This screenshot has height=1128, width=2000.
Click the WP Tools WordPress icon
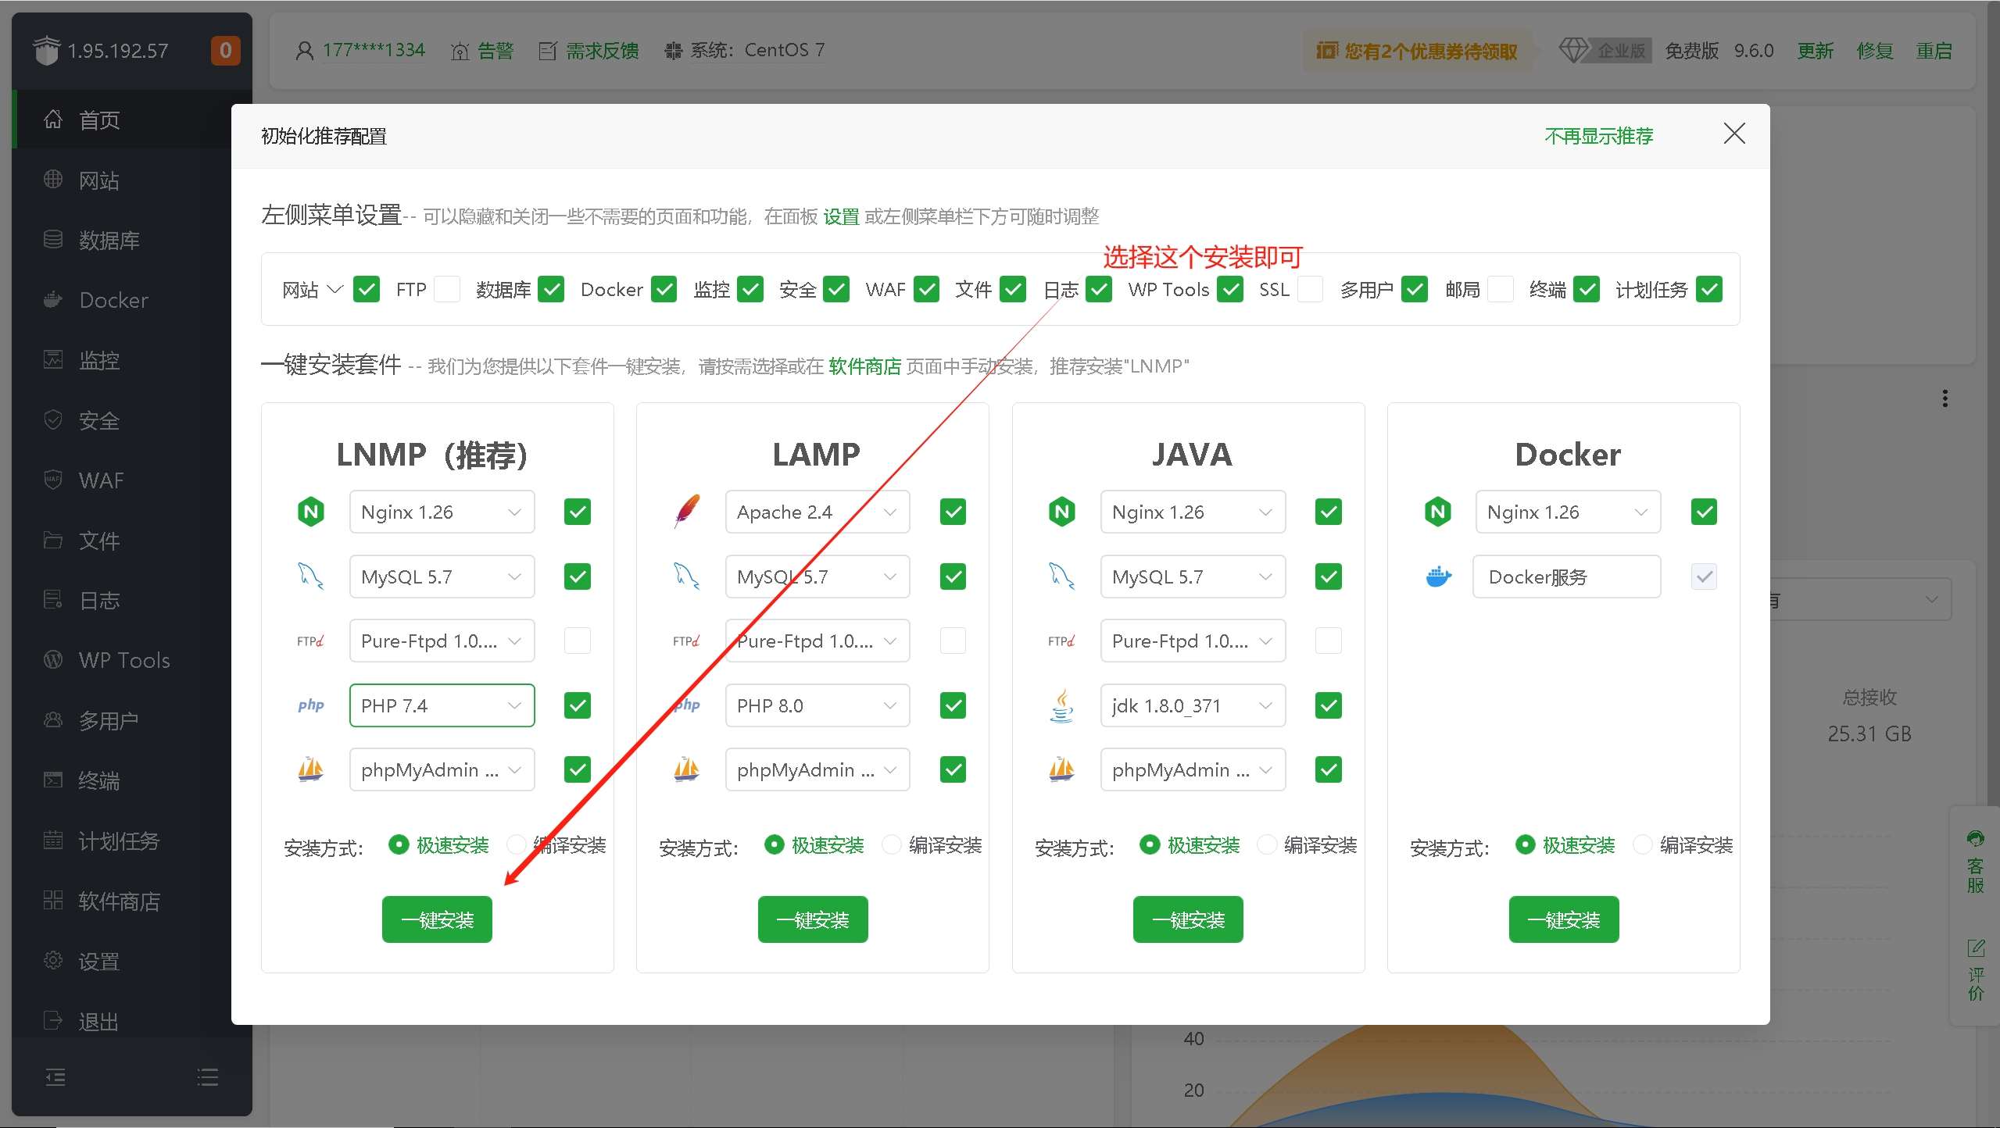(x=52, y=660)
